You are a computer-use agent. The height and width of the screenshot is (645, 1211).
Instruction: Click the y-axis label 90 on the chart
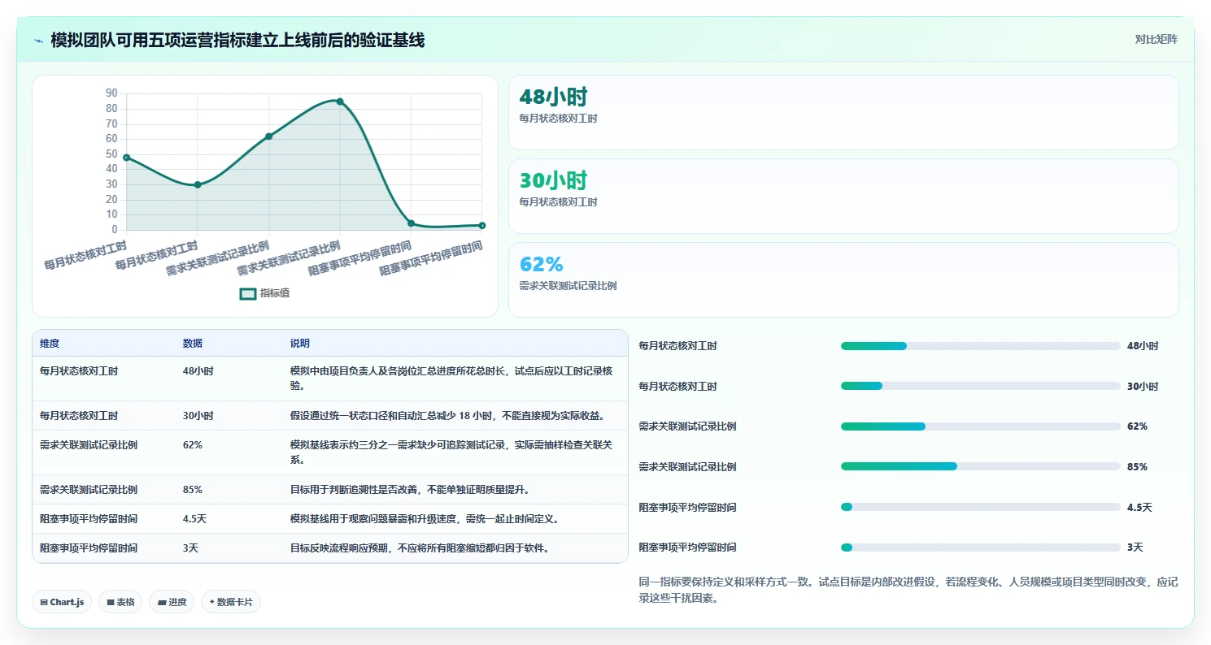[111, 93]
